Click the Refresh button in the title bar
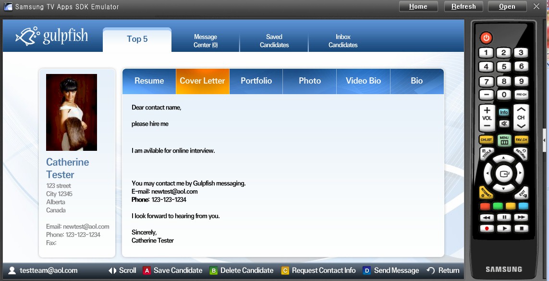549x281 pixels. coord(463,6)
